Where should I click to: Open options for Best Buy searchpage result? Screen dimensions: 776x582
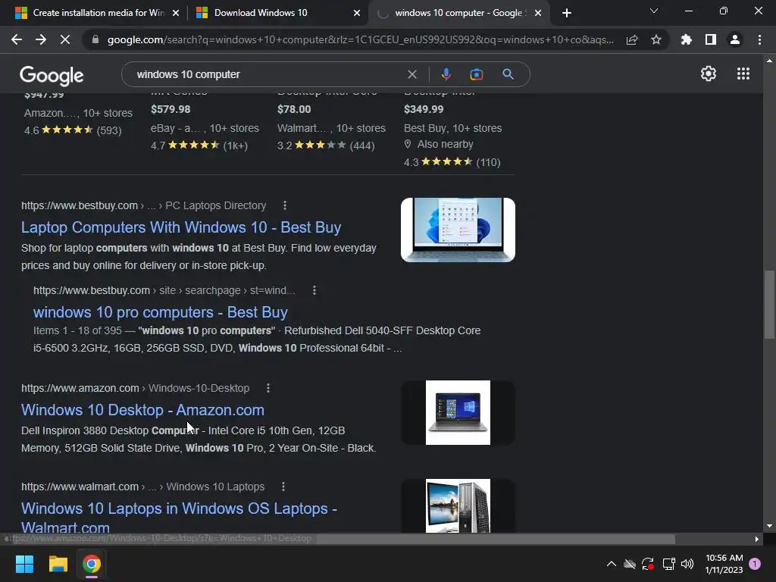314,290
